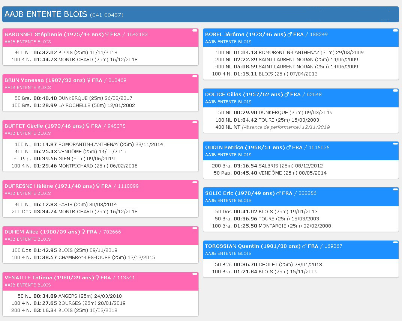The image size is (402, 321).
Task: Select Brun's 100 Bra. LA ROCHELLE row
Action: [x=73, y=105]
